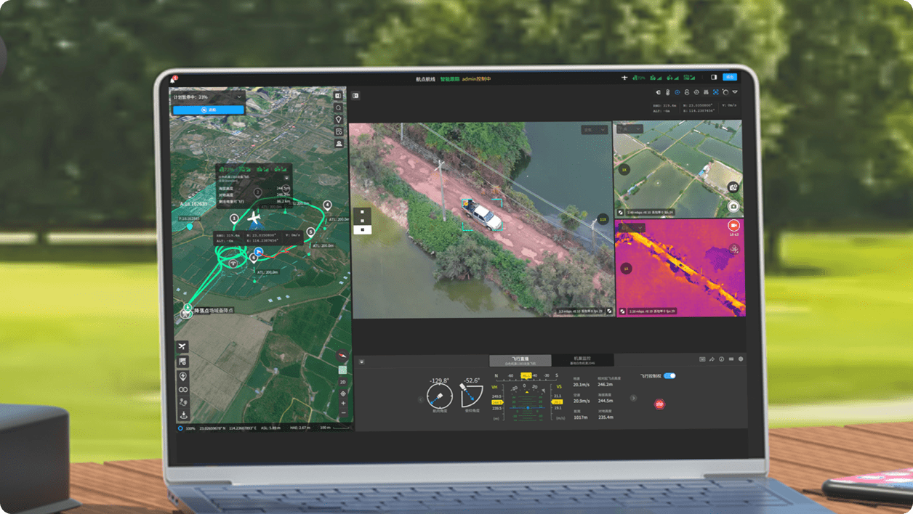
Task: Collapse the bottom flight panel arrow
Action: pyautogui.click(x=361, y=361)
